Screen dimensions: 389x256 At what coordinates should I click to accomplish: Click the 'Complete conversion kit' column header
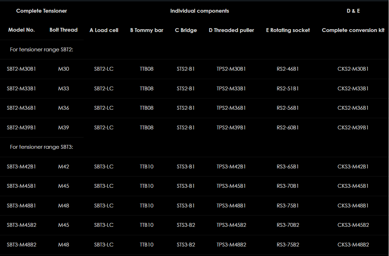(353, 30)
